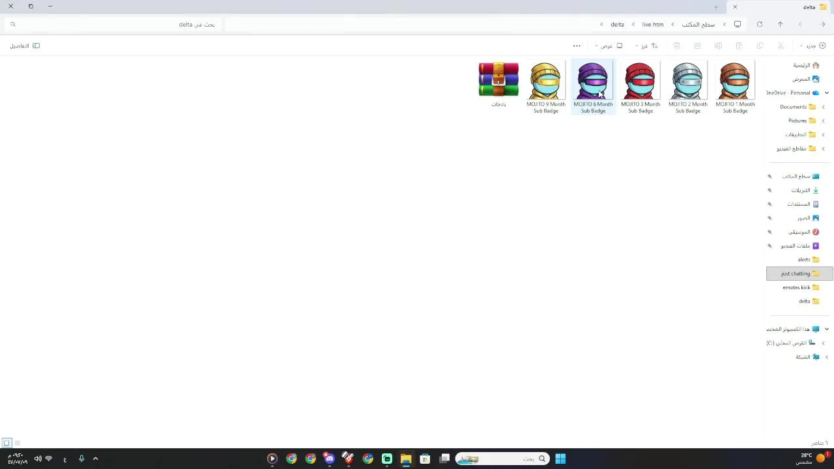Open the التطبيقات folder in sidebar

tap(800, 135)
